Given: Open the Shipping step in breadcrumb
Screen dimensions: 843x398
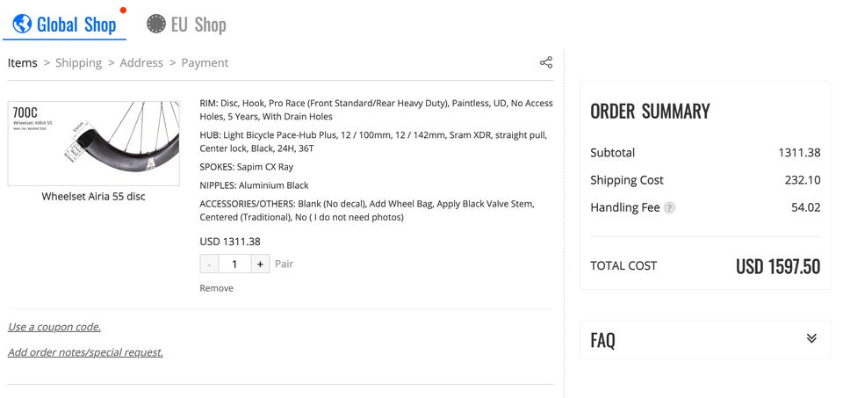Looking at the screenshot, I should coord(78,63).
